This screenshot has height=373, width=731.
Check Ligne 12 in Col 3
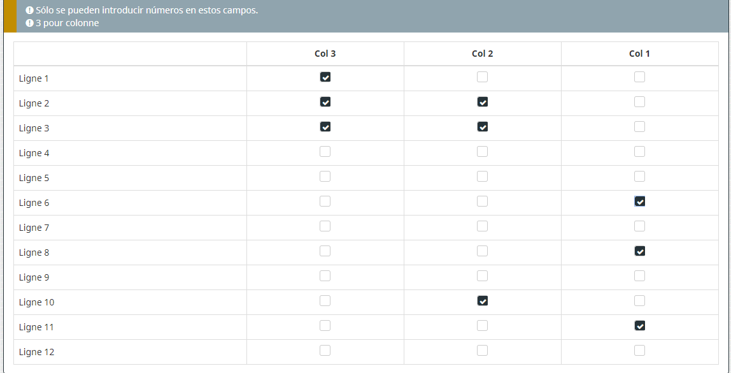pos(325,351)
